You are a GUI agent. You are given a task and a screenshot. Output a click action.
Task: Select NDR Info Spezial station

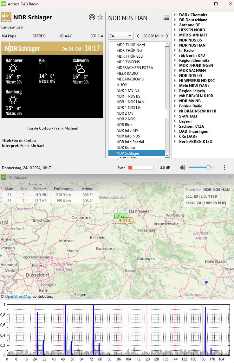(x=136, y=142)
